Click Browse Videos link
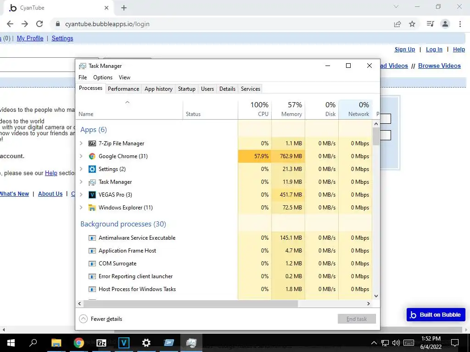The height and width of the screenshot is (352, 470). coord(439,66)
